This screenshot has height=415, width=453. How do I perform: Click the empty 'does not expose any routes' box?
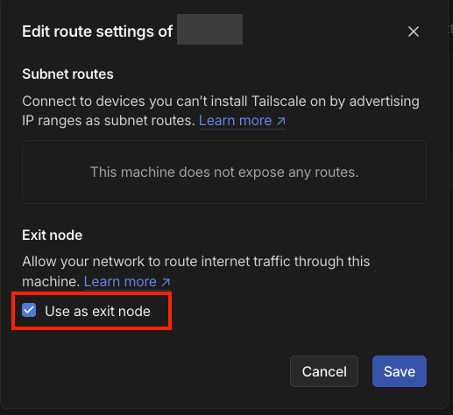click(x=224, y=172)
